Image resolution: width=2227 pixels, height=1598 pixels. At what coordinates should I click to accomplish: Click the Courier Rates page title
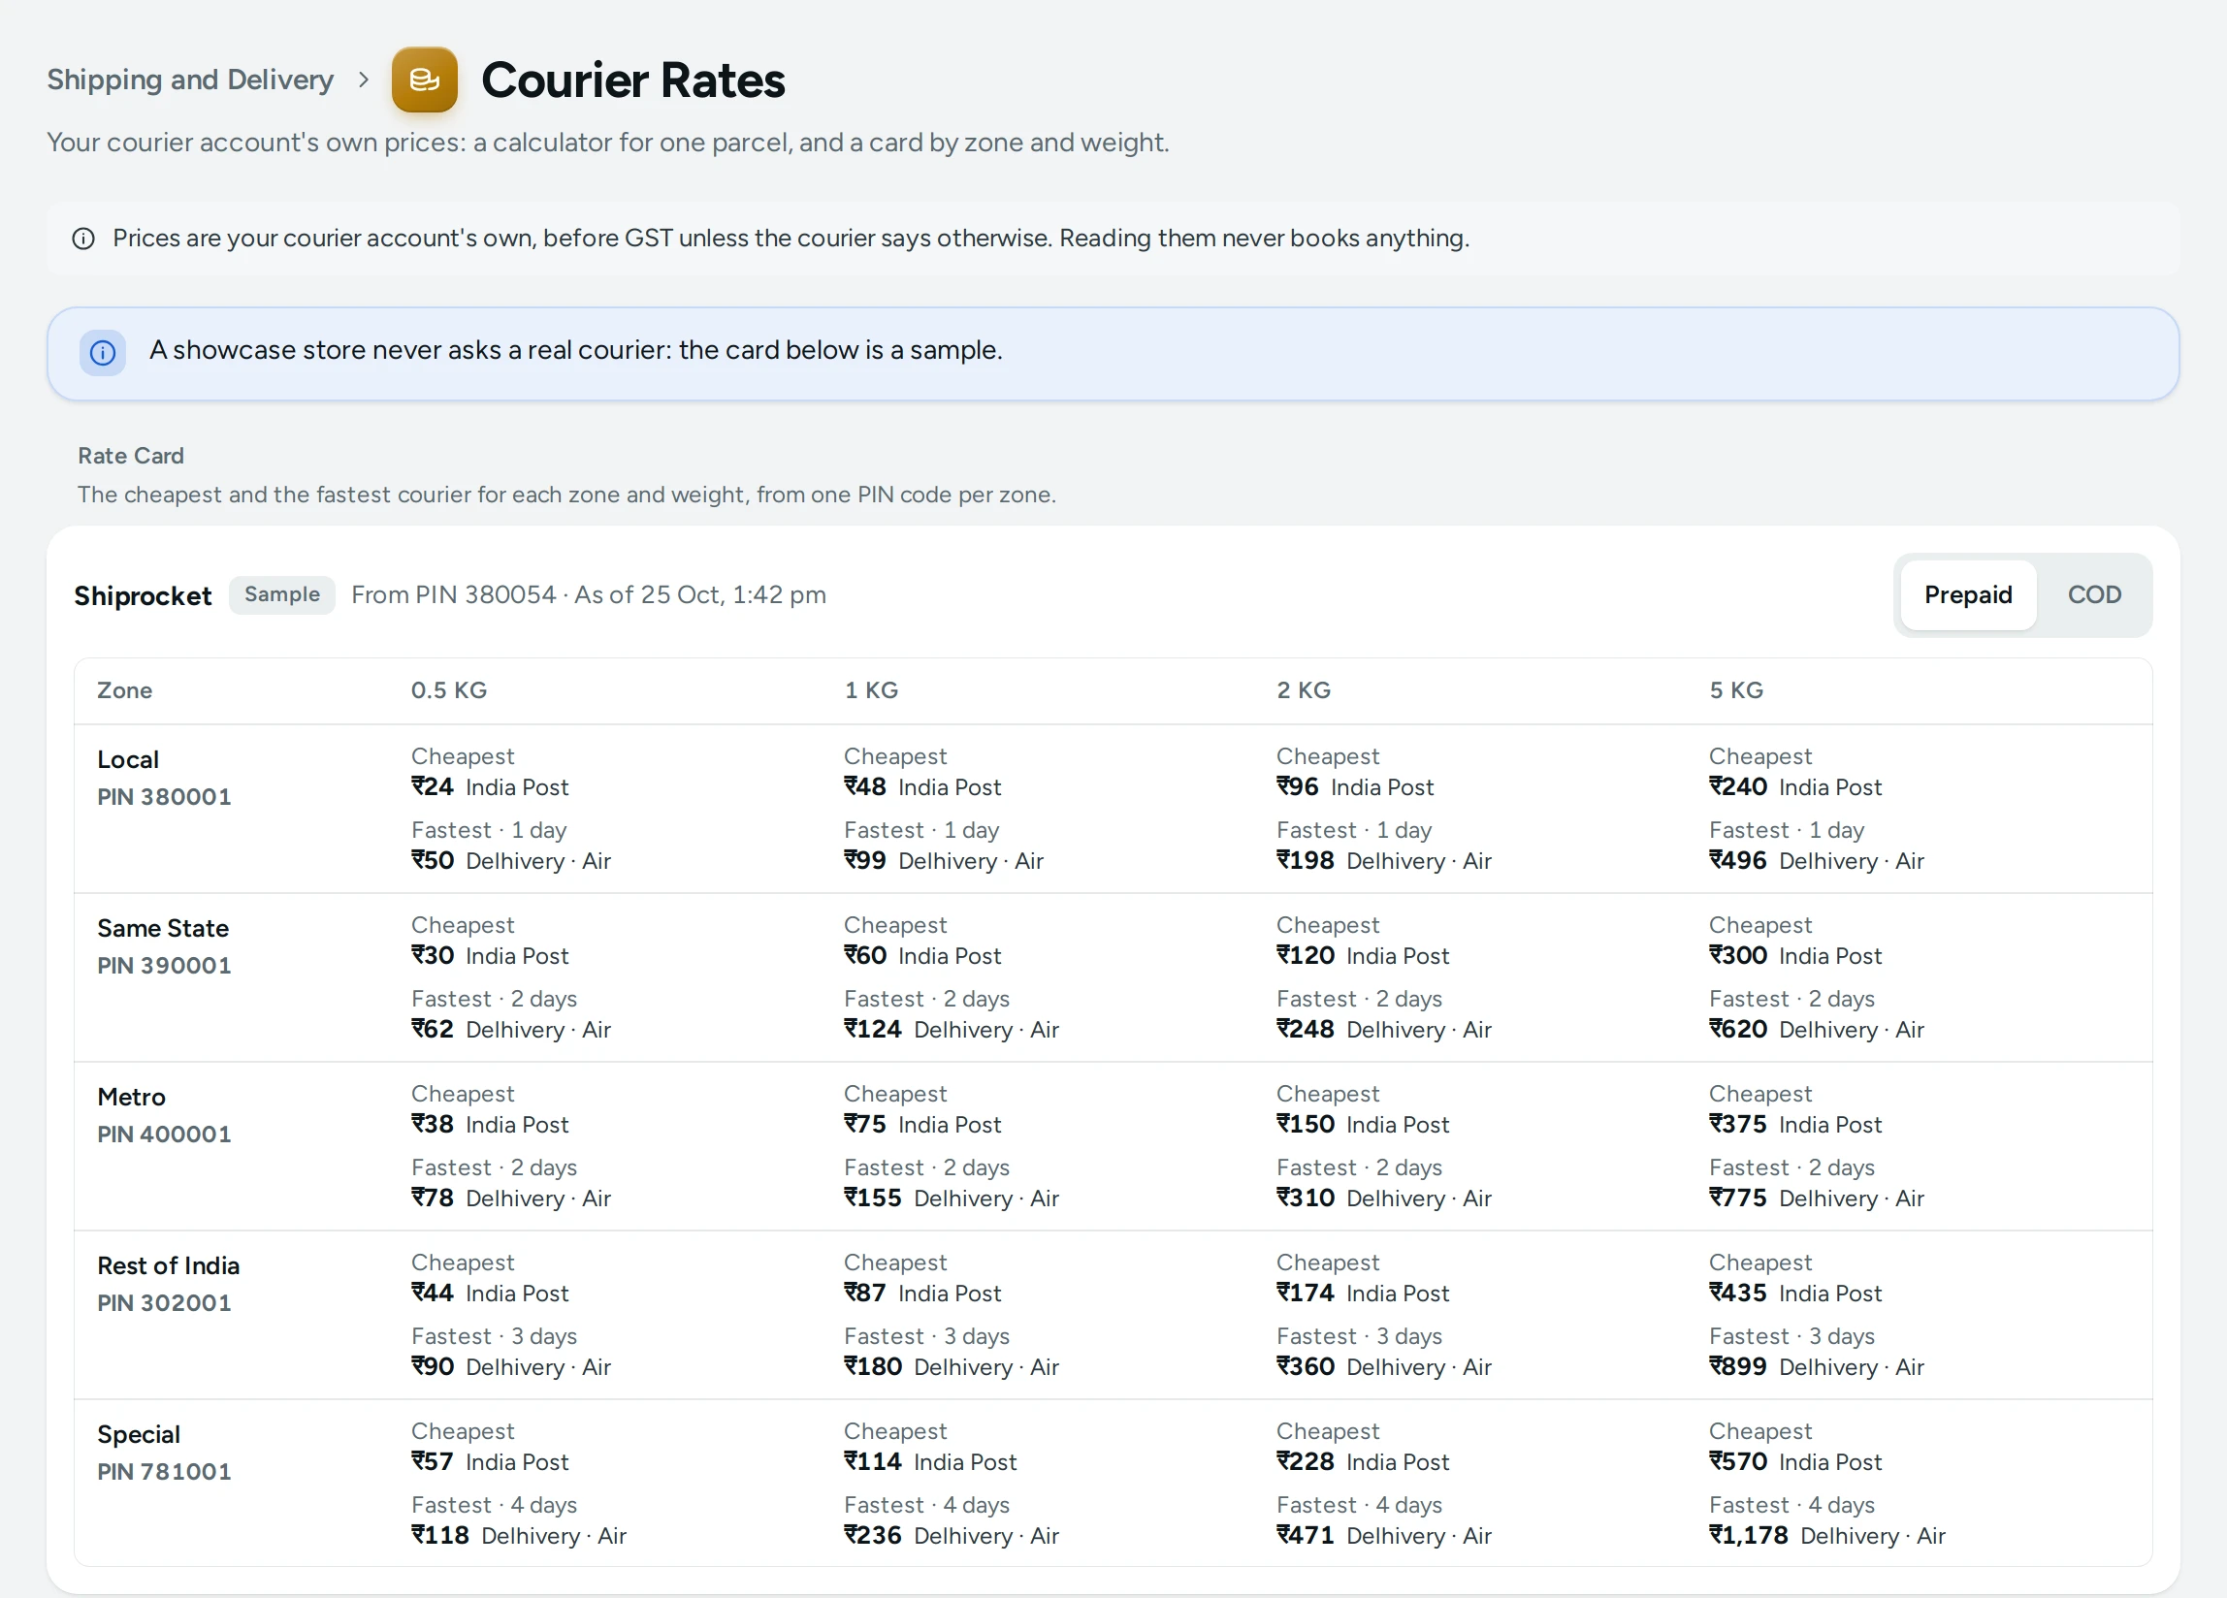coord(633,80)
